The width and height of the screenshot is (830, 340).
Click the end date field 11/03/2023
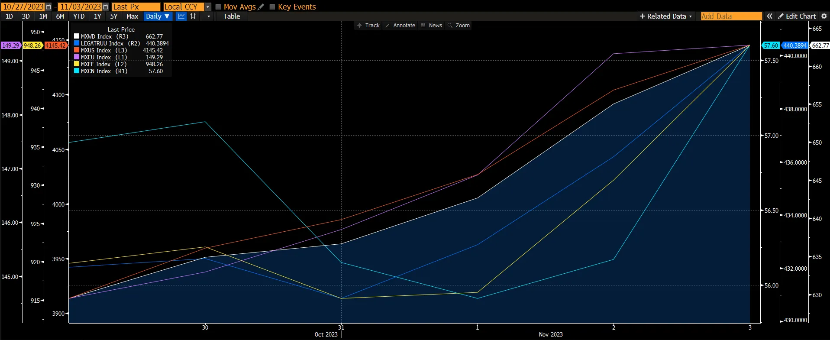pyautogui.click(x=81, y=7)
